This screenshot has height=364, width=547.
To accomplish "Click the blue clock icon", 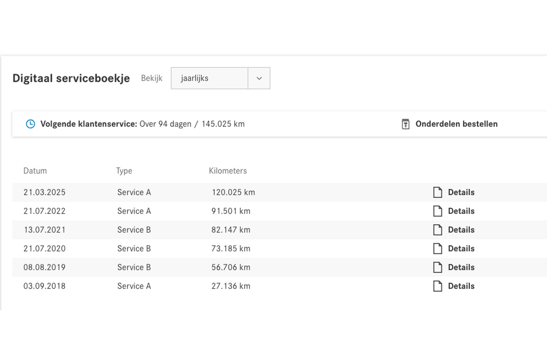I will tap(30, 124).
